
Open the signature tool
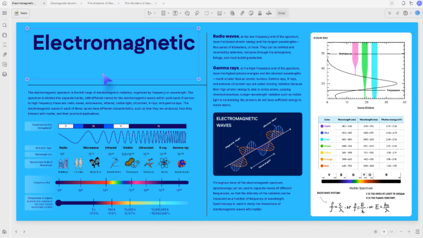[x=269, y=13]
